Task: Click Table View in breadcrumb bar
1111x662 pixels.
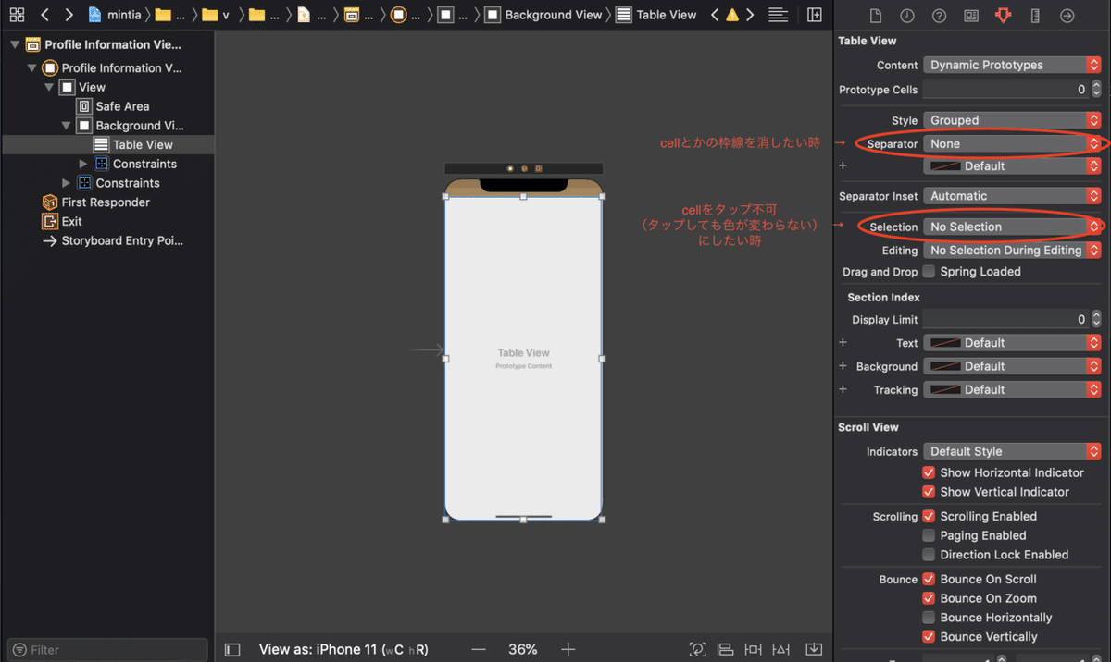Action: pyautogui.click(x=655, y=15)
